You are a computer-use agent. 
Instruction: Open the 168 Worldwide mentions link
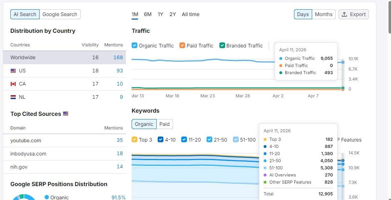pos(118,57)
